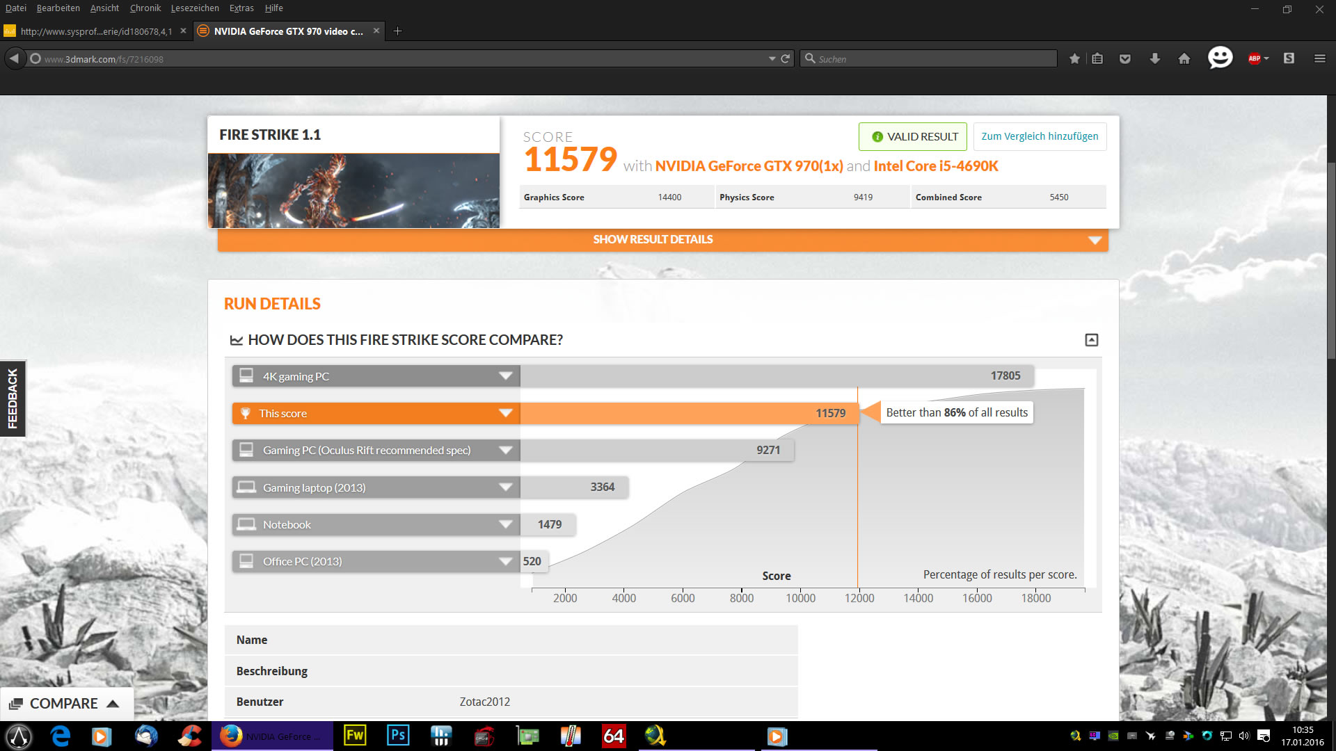Open the downloads arrow icon
This screenshot has width=1336, height=751.
coord(1155,59)
